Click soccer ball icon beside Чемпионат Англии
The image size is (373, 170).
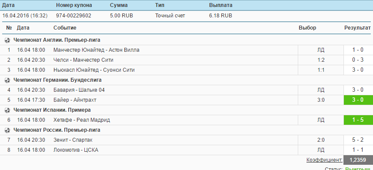[x=7, y=40]
